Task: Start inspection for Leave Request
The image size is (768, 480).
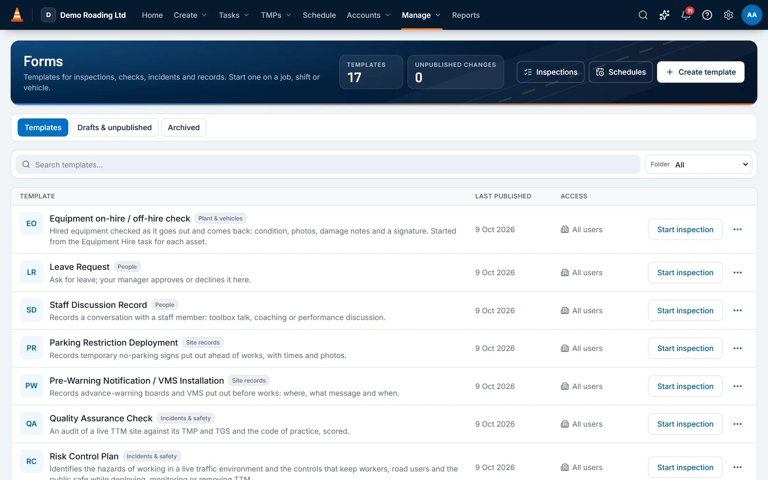Action: tap(685, 272)
